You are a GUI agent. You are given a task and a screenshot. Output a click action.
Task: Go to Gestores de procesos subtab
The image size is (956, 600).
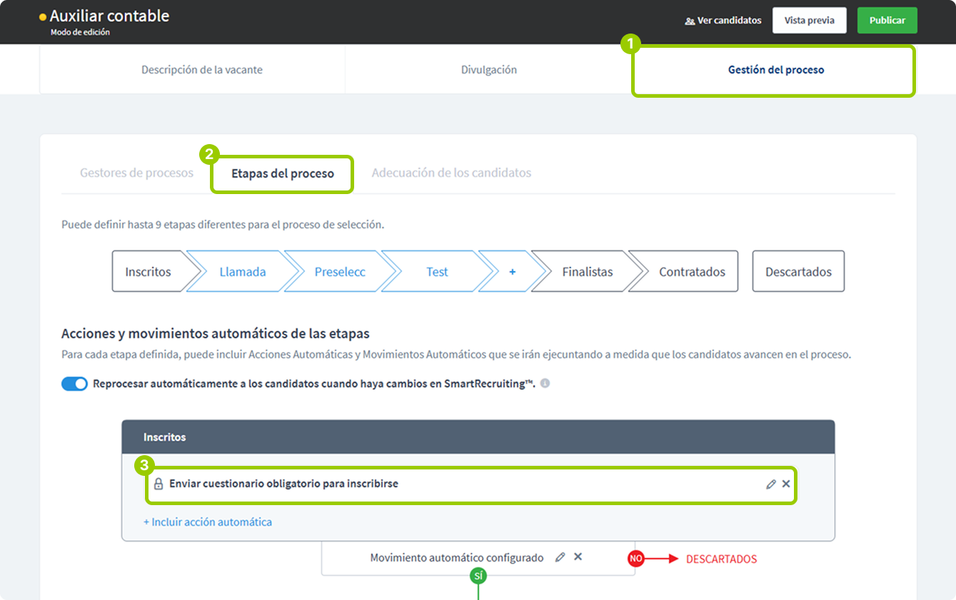pos(136,173)
